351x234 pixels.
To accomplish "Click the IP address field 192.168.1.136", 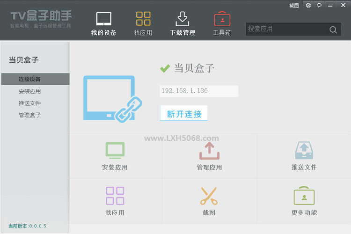I will [199, 91].
